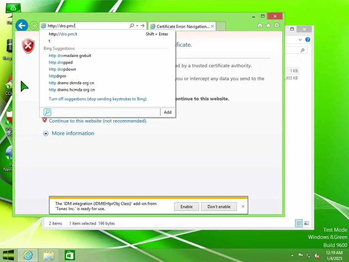Dismiss the add-on notification bar
This screenshot has width=349, height=262.
(243, 206)
